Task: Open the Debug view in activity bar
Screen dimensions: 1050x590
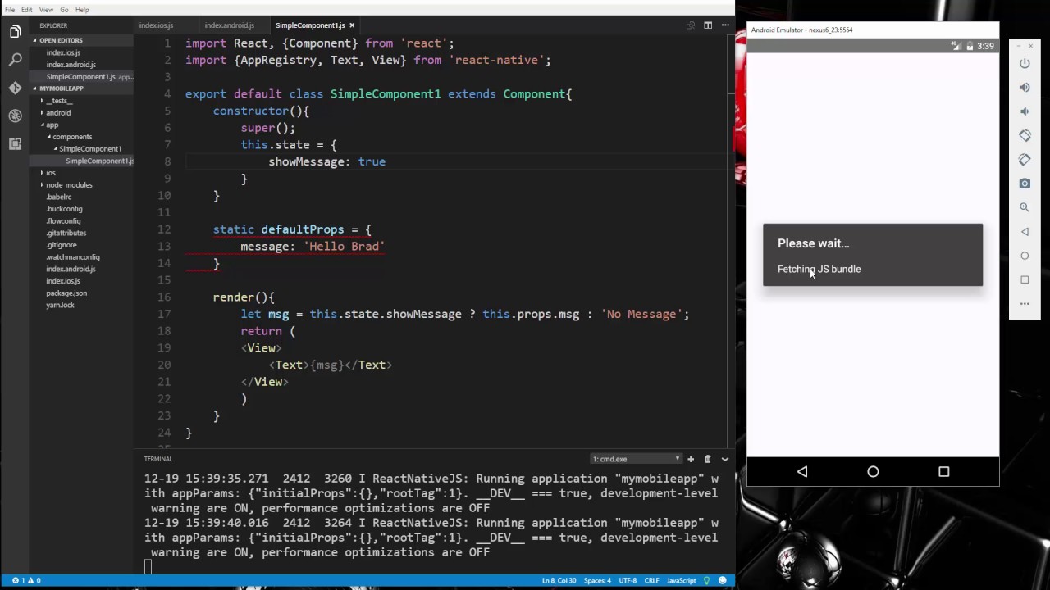Action: pos(15,116)
